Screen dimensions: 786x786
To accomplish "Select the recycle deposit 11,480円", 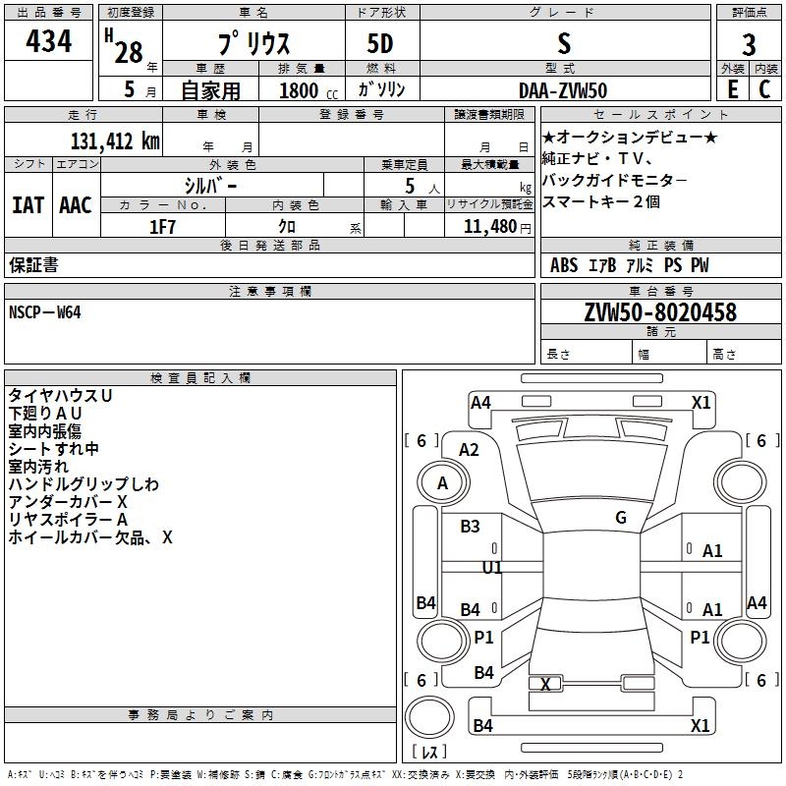I will click(x=497, y=227).
